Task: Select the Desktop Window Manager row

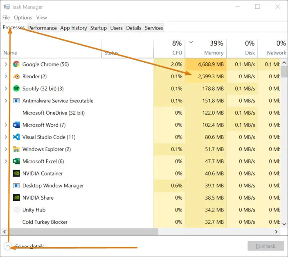Action: click(x=53, y=186)
